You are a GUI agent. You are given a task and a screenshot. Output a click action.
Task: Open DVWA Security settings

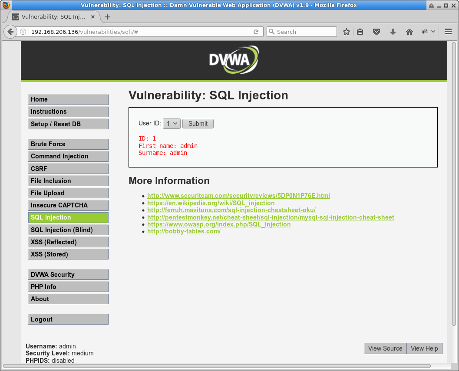point(68,274)
